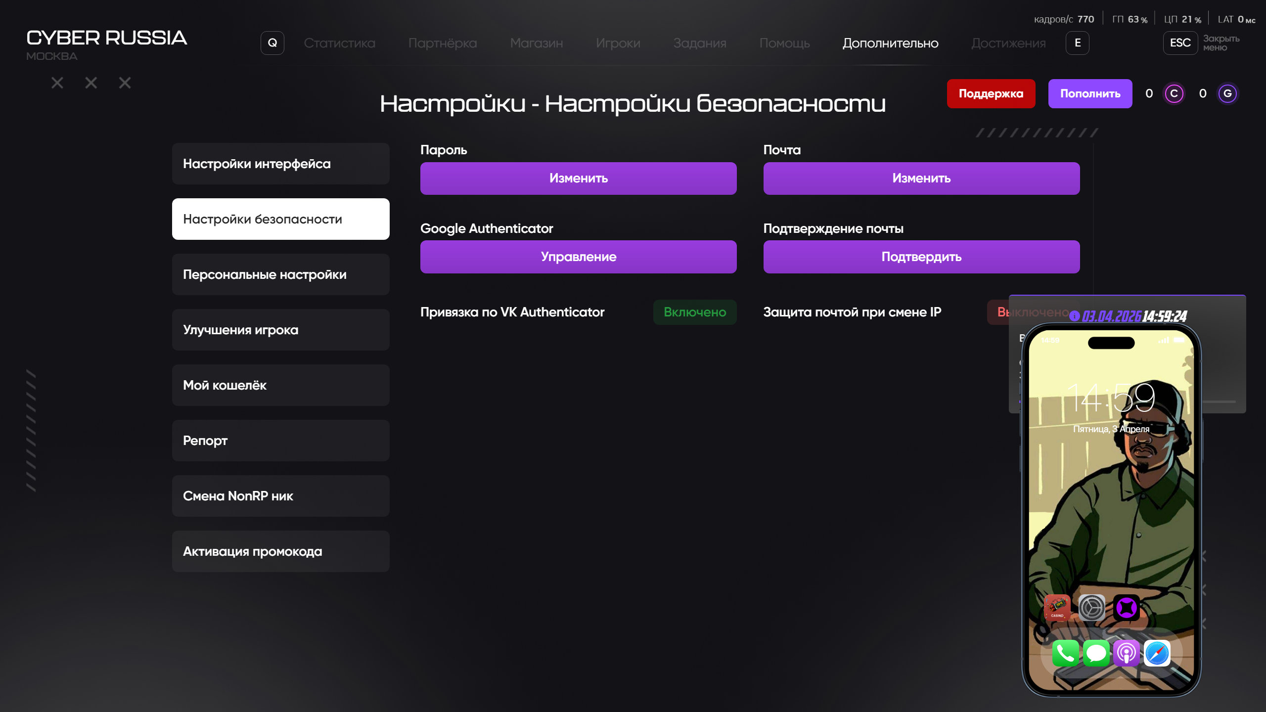Open the Safari compass icon
Image resolution: width=1266 pixels, height=712 pixels.
(x=1157, y=653)
